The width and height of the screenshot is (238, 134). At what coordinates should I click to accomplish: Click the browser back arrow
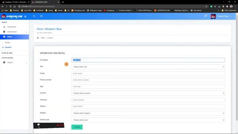coord(3,6)
